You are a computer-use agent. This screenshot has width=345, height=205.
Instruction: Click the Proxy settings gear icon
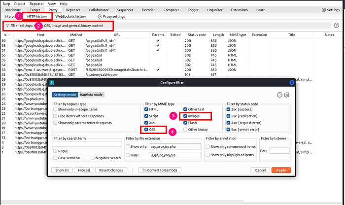coord(99,16)
